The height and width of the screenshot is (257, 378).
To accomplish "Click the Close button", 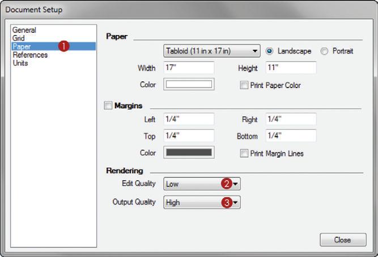I will point(343,239).
